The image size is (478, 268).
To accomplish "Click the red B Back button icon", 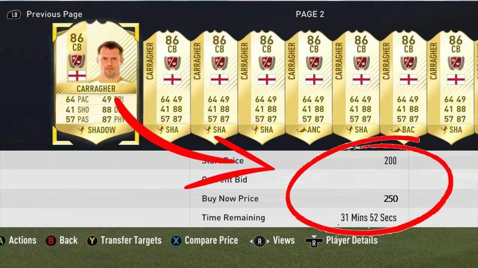I will (x=51, y=241).
